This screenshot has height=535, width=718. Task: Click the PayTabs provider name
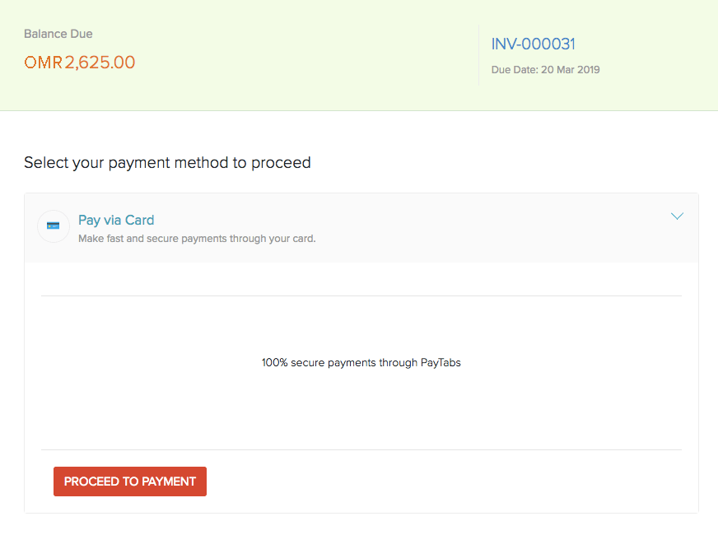tap(441, 362)
